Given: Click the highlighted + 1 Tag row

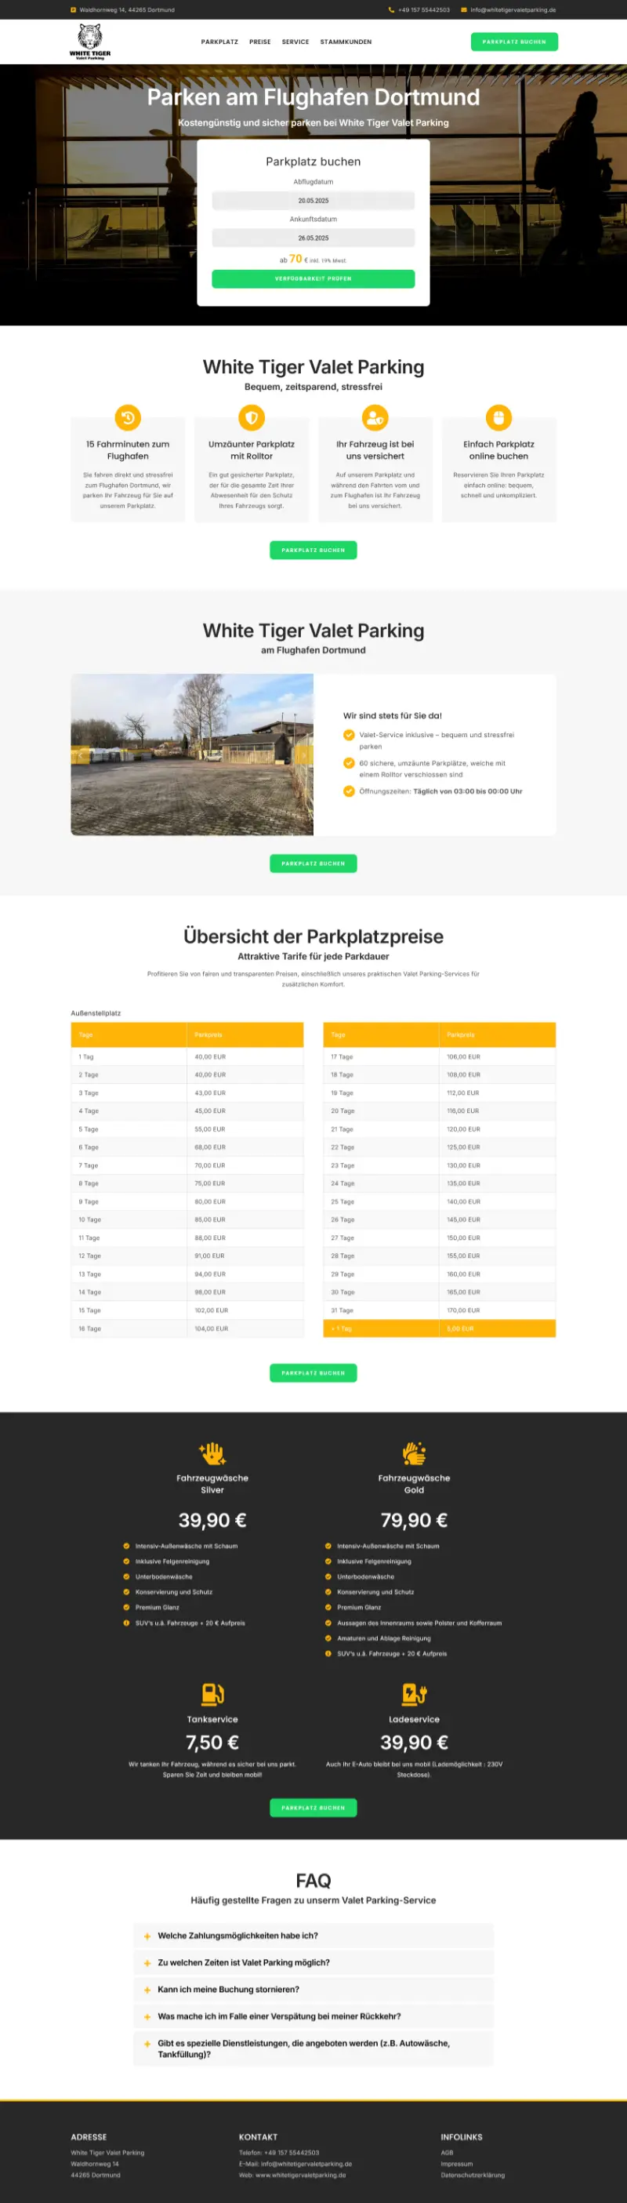Looking at the screenshot, I should [439, 1328].
